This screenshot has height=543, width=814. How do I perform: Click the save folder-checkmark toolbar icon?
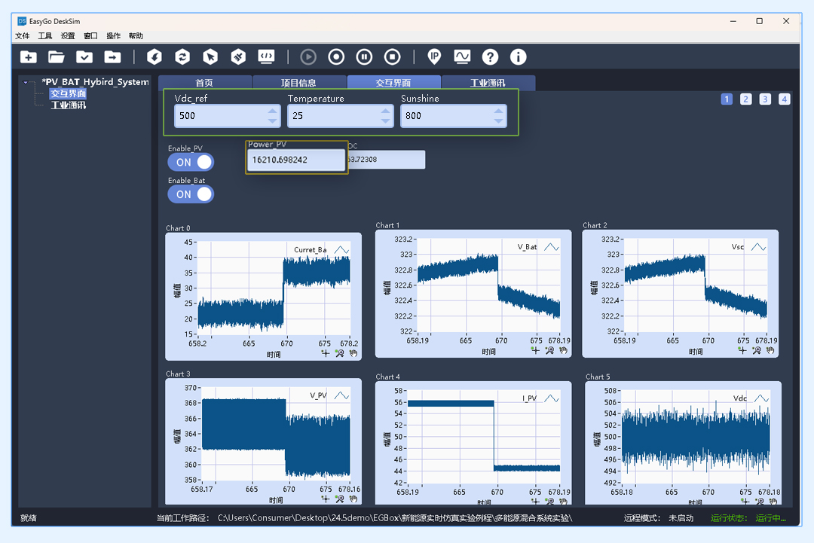coord(84,57)
